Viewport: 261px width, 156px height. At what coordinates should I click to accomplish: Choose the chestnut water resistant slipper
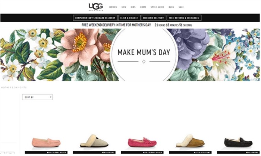click(190, 141)
